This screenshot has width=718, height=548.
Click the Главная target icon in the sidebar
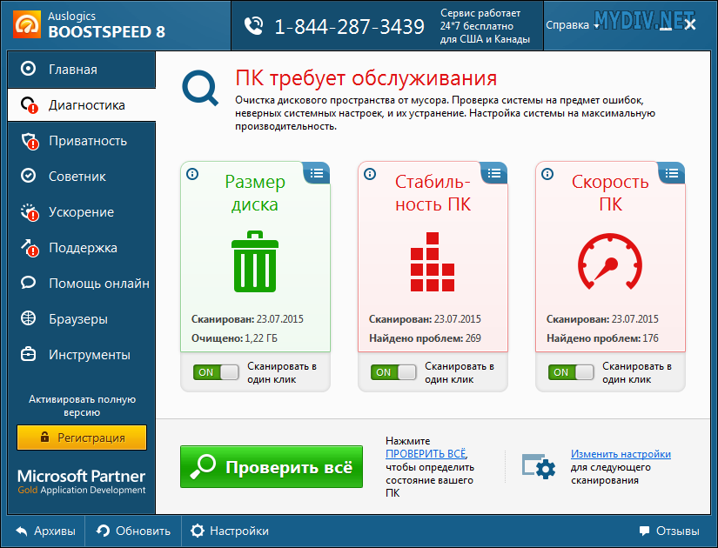28,69
